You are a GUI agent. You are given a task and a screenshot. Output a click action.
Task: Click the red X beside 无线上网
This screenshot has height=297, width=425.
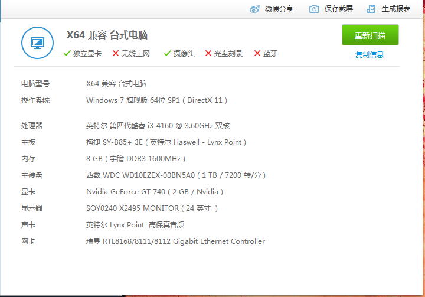(116, 53)
